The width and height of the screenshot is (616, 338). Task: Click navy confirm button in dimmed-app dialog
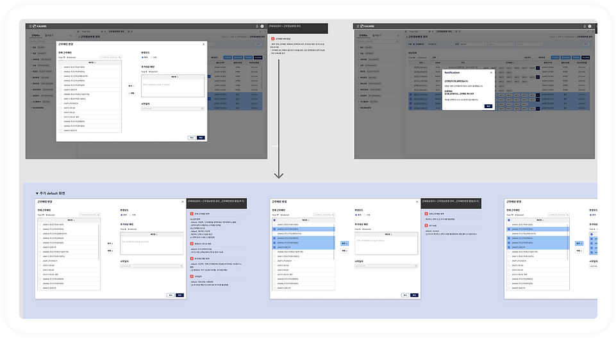coord(201,138)
